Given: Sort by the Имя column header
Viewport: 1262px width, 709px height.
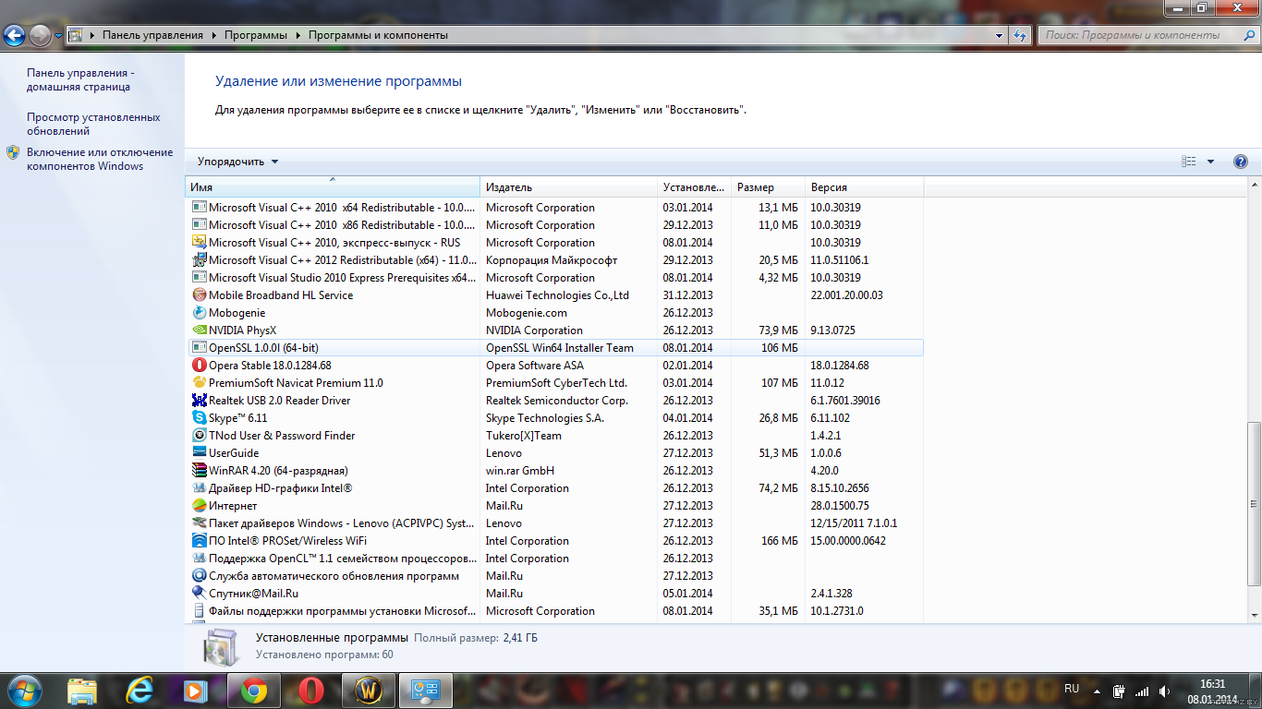Looking at the screenshot, I should 333,187.
